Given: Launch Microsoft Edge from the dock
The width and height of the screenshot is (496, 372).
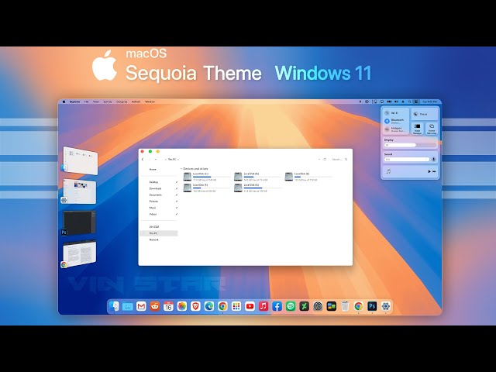Looking at the screenshot, I should (209, 306).
